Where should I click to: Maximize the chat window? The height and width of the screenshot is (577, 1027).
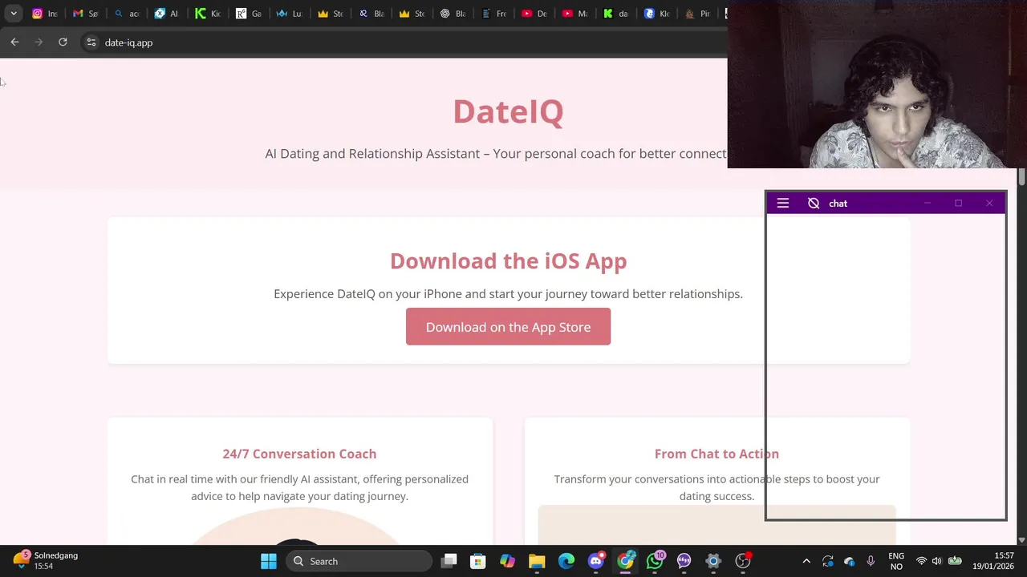pos(958,204)
